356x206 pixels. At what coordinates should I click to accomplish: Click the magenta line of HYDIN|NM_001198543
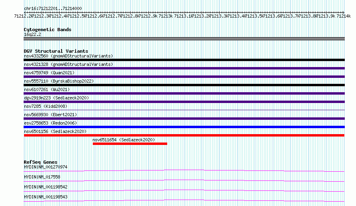184,200
